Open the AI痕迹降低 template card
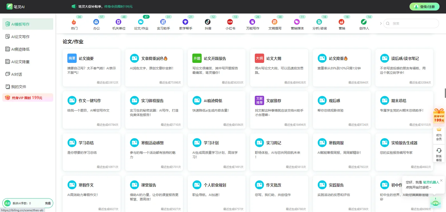The image size is (446, 212). pyautogui.click(x=217, y=110)
